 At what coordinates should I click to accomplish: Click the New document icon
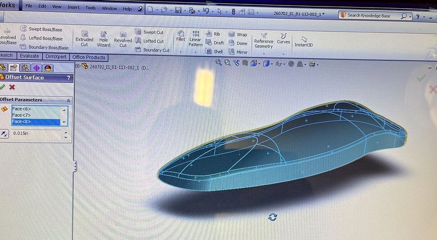[150, 10]
